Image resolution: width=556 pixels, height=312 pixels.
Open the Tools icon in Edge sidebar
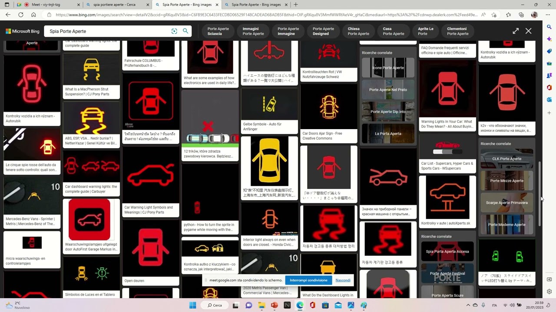pos(549,63)
